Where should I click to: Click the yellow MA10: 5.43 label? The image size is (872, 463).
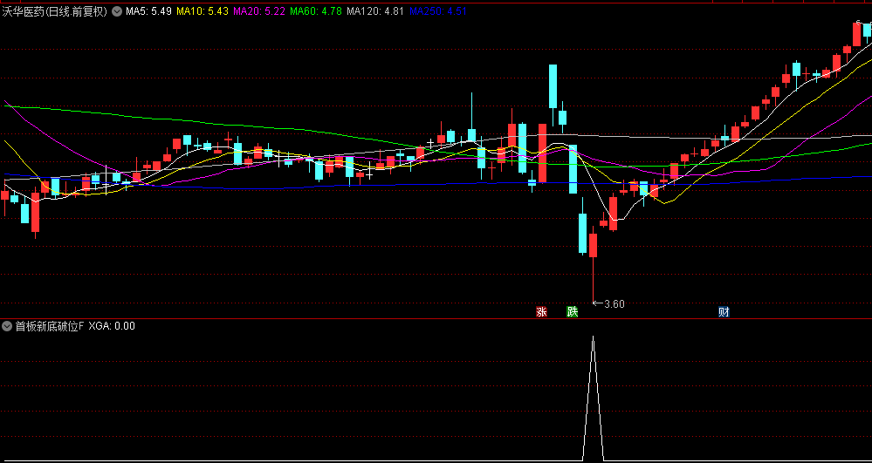[x=203, y=11]
